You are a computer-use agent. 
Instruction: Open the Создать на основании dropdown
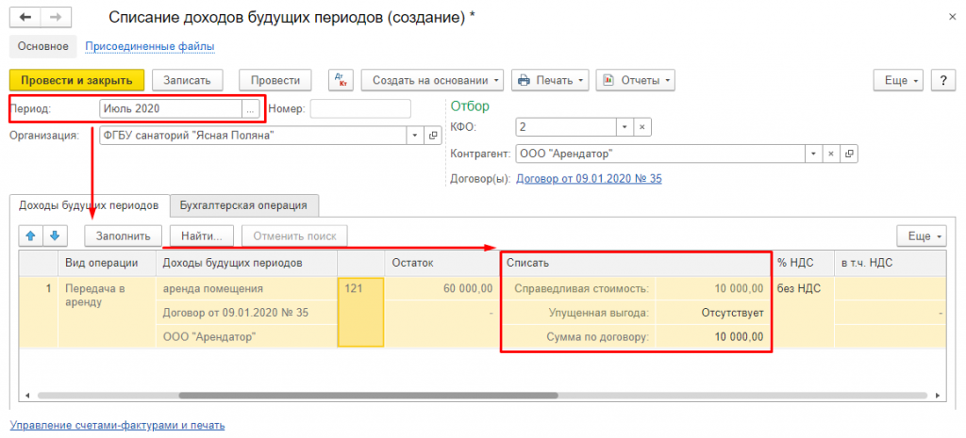pos(433,80)
